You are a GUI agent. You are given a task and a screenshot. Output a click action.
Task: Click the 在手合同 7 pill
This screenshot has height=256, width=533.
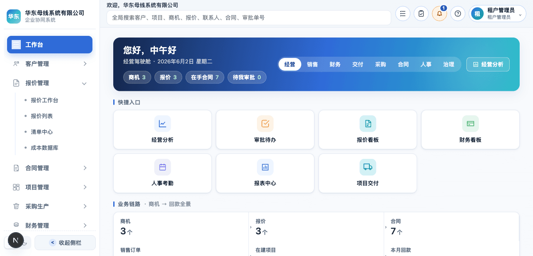(205, 77)
